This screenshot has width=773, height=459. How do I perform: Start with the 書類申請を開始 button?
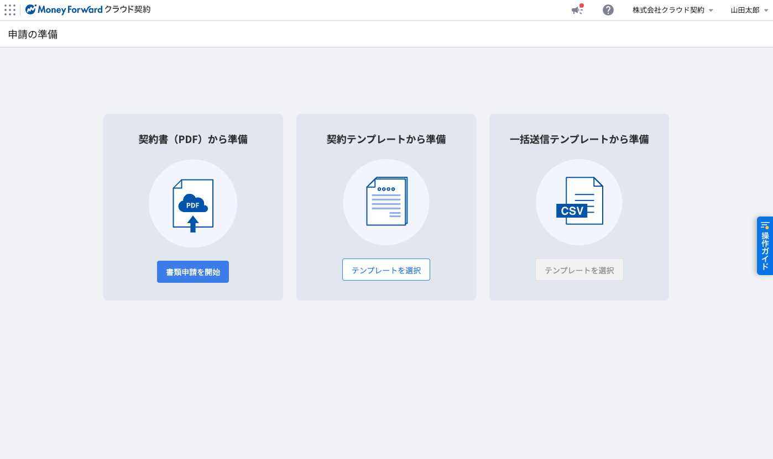tap(193, 272)
